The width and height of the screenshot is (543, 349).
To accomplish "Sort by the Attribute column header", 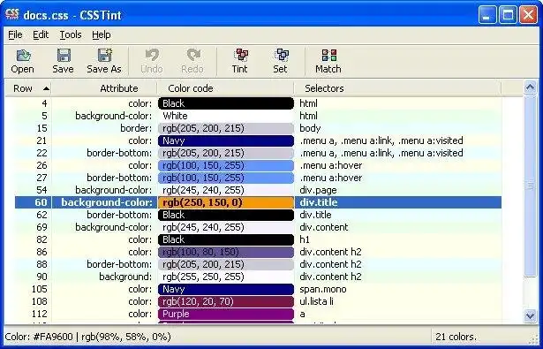I will (x=104, y=88).
